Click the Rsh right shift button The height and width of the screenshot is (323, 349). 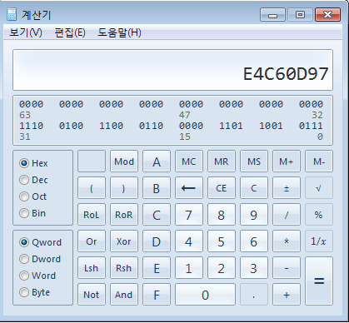click(x=124, y=268)
